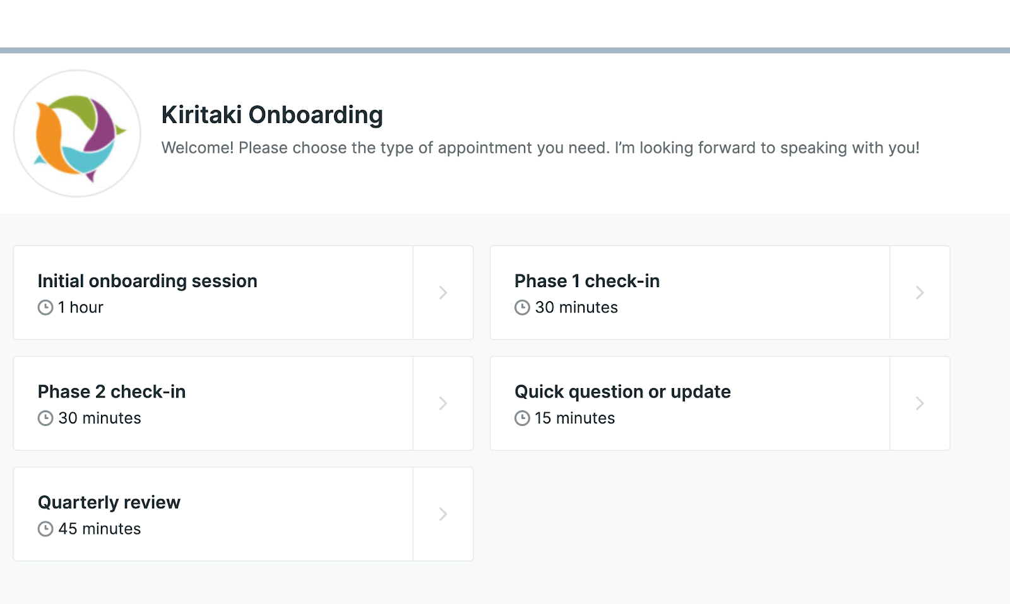Open Phase 1 check-in via its arrow
Screen dimensions: 1010x604
point(919,292)
